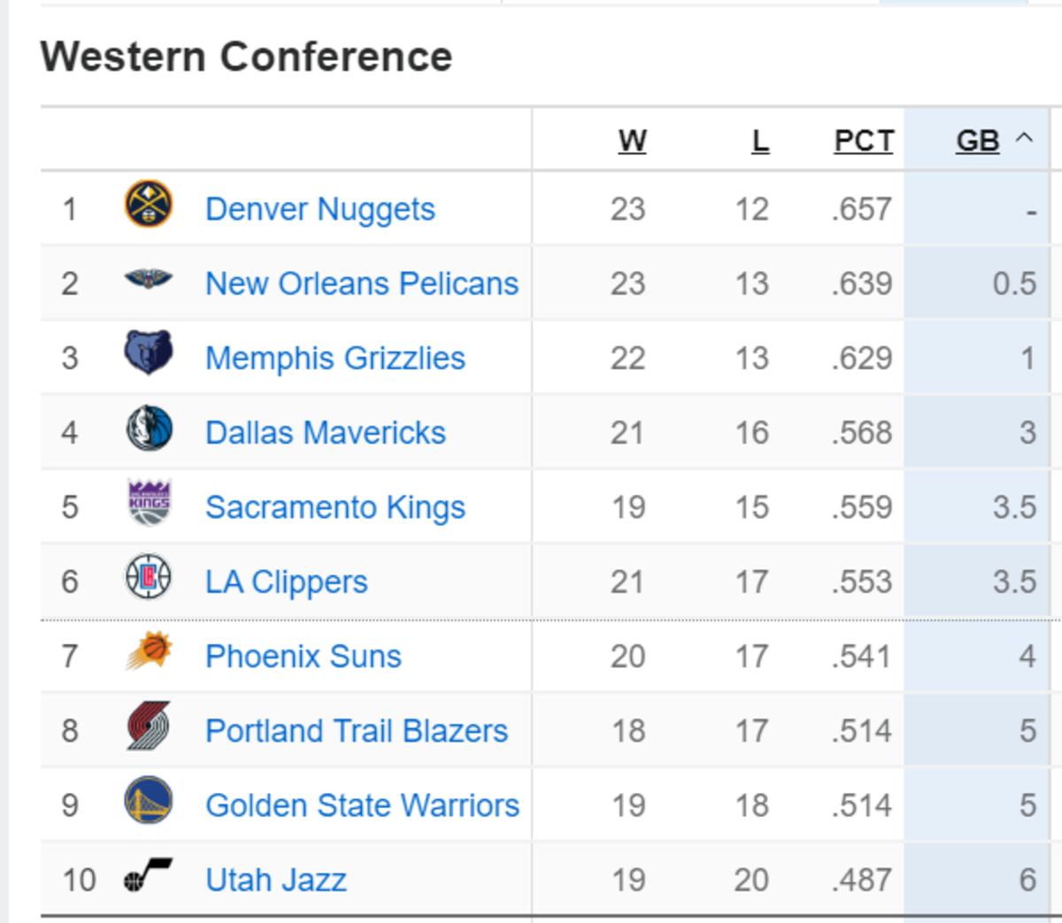Open the Sacramento Kings team page
This screenshot has width=1062, height=923.
point(335,507)
